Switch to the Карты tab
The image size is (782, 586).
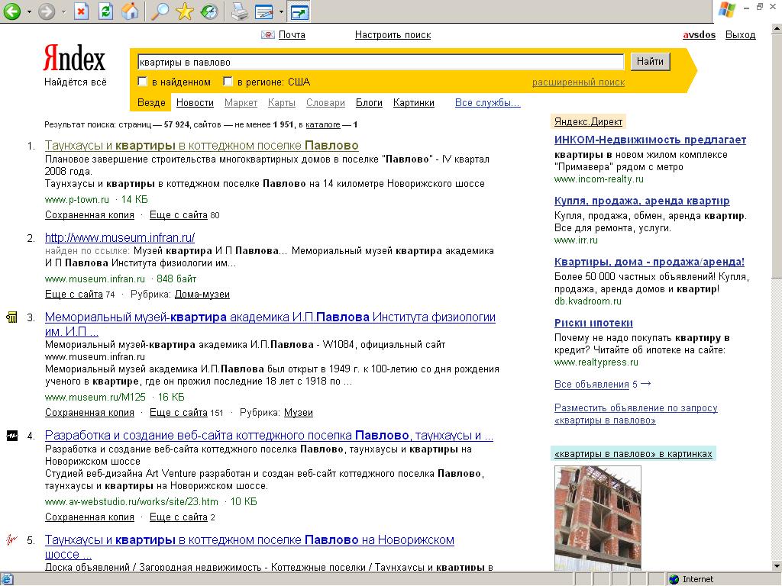[x=282, y=103]
